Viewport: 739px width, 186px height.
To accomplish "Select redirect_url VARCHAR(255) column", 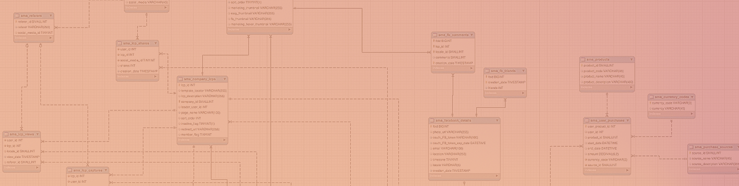I will (x=202, y=129).
